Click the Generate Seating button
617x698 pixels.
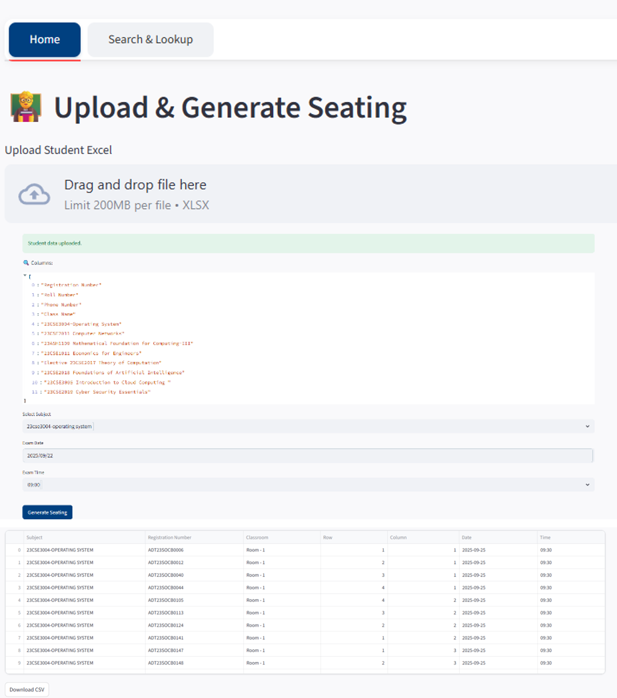[47, 513]
